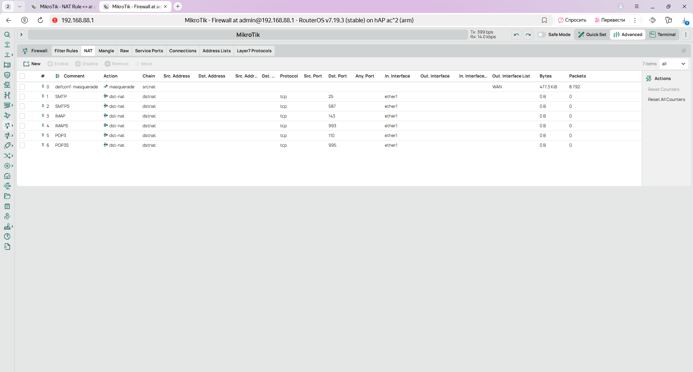Switch to the Layer7 Protocols tab
Viewport: 693px width, 372px height.
[x=254, y=51]
